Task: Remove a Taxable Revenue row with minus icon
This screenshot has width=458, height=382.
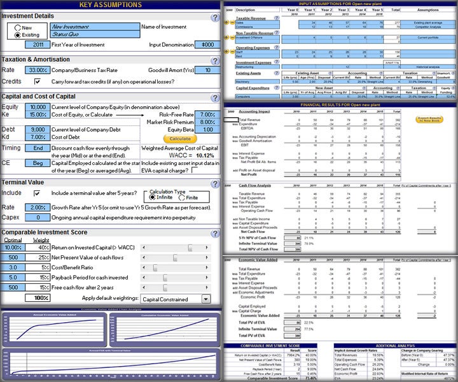Action: 232,22
